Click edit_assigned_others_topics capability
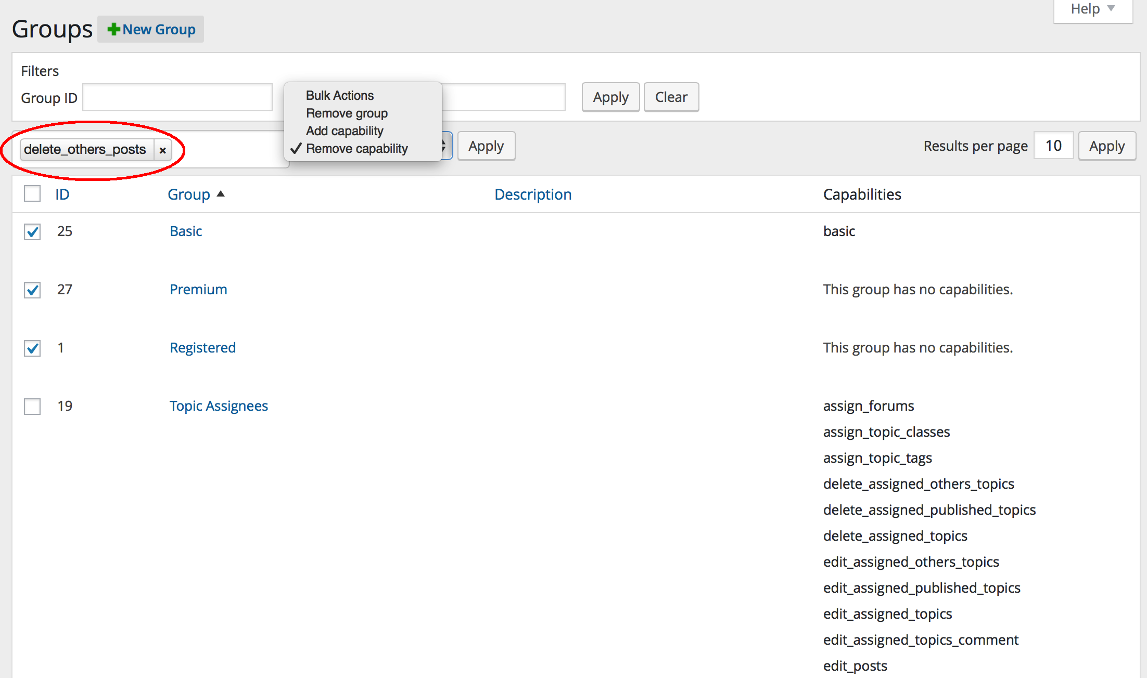Screen dimensions: 1147x678 coord(911,562)
